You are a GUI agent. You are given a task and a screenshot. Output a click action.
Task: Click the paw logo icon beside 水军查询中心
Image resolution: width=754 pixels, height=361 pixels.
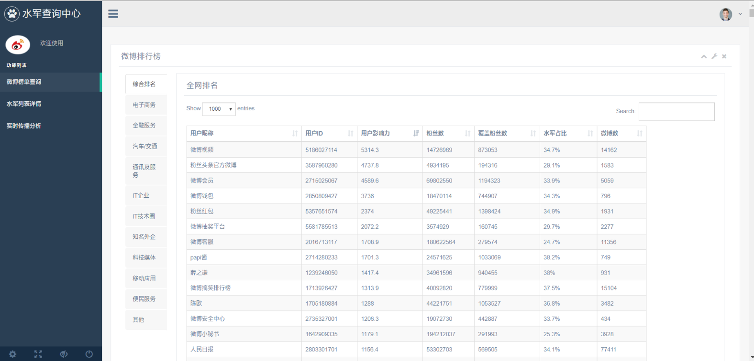point(11,14)
